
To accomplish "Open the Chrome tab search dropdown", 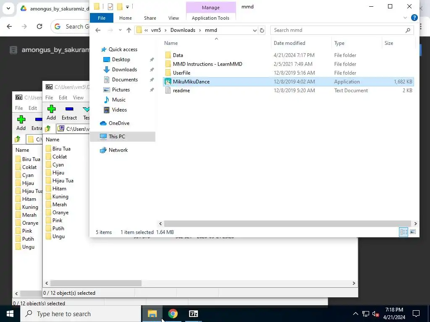I will pos(8,8).
